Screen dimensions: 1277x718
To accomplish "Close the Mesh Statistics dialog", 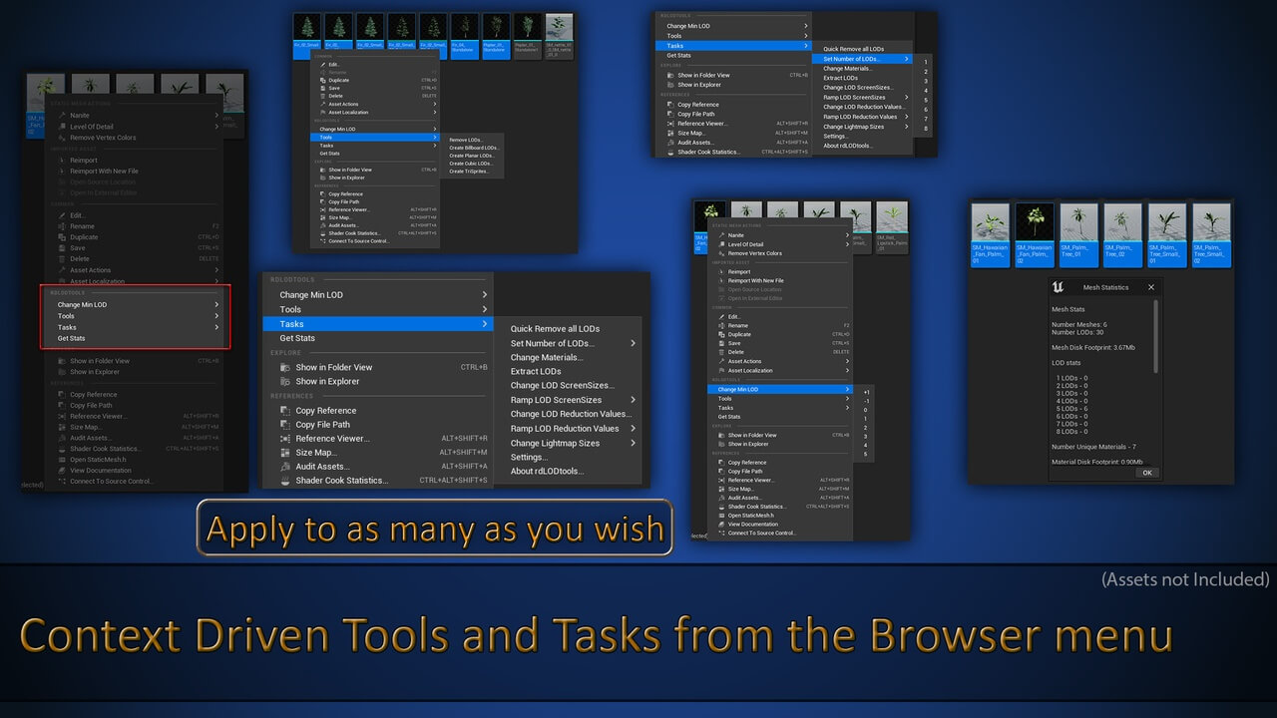I will click(1150, 287).
